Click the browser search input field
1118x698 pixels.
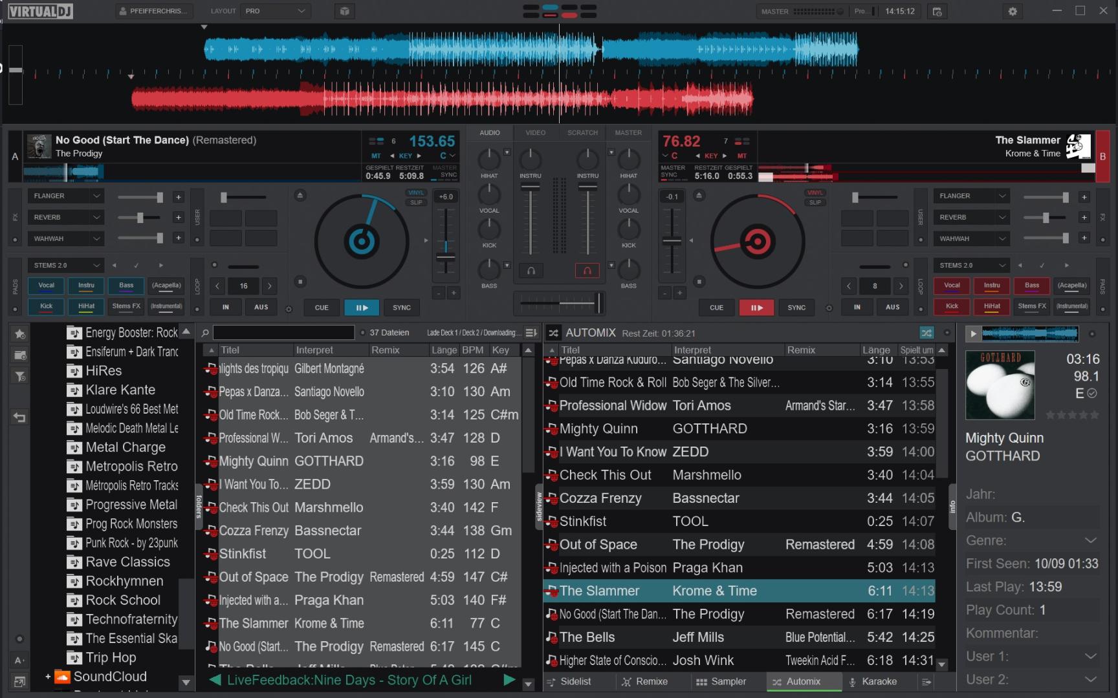[283, 333]
